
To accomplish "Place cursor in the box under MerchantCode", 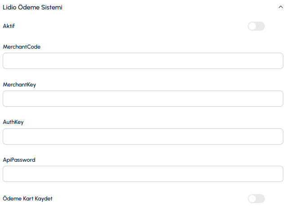I will click(143, 61).
